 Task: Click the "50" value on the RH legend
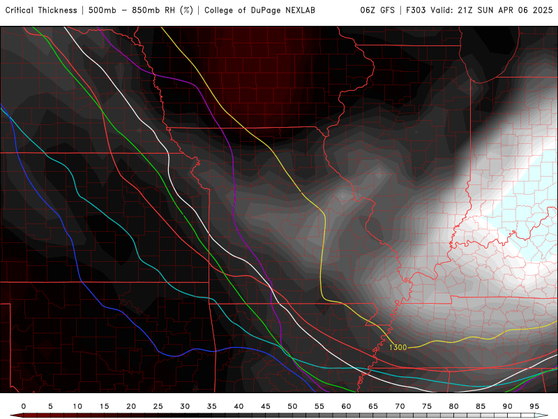point(292,406)
